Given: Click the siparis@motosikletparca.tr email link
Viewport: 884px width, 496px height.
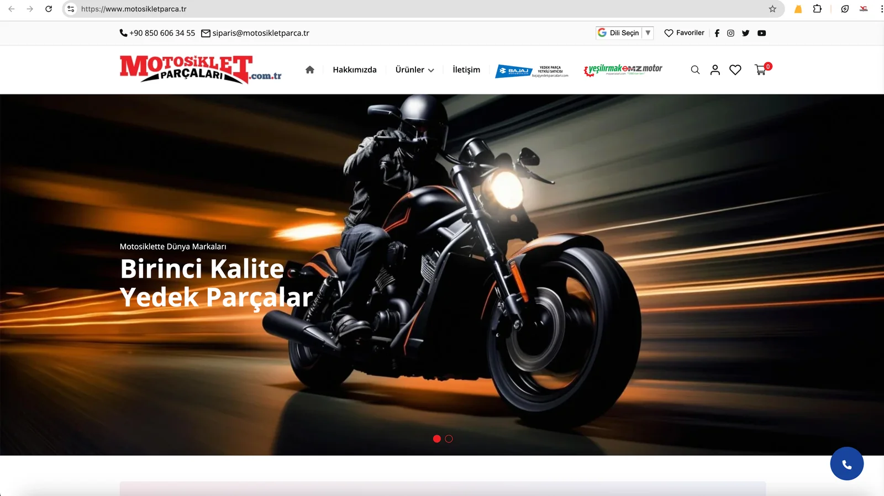Looking at the screenshot, I should 260,33.
